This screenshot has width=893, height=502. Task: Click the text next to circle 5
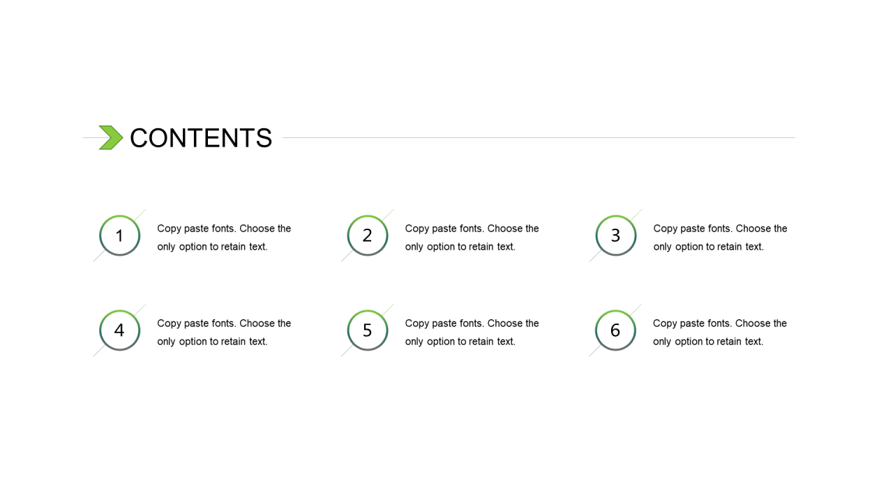[472, 333]
